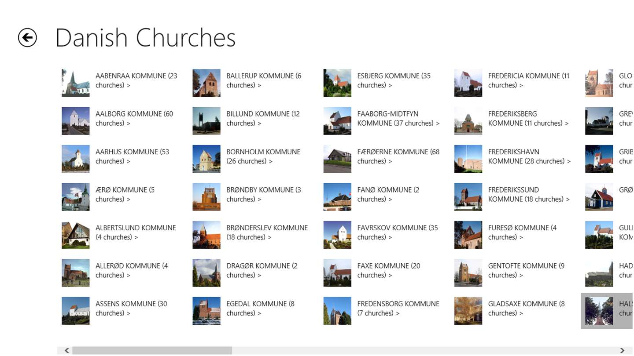The image size is (634, 356).
Task: Open the Furesø Kommune church thumbnail
Action: [468, 235]
